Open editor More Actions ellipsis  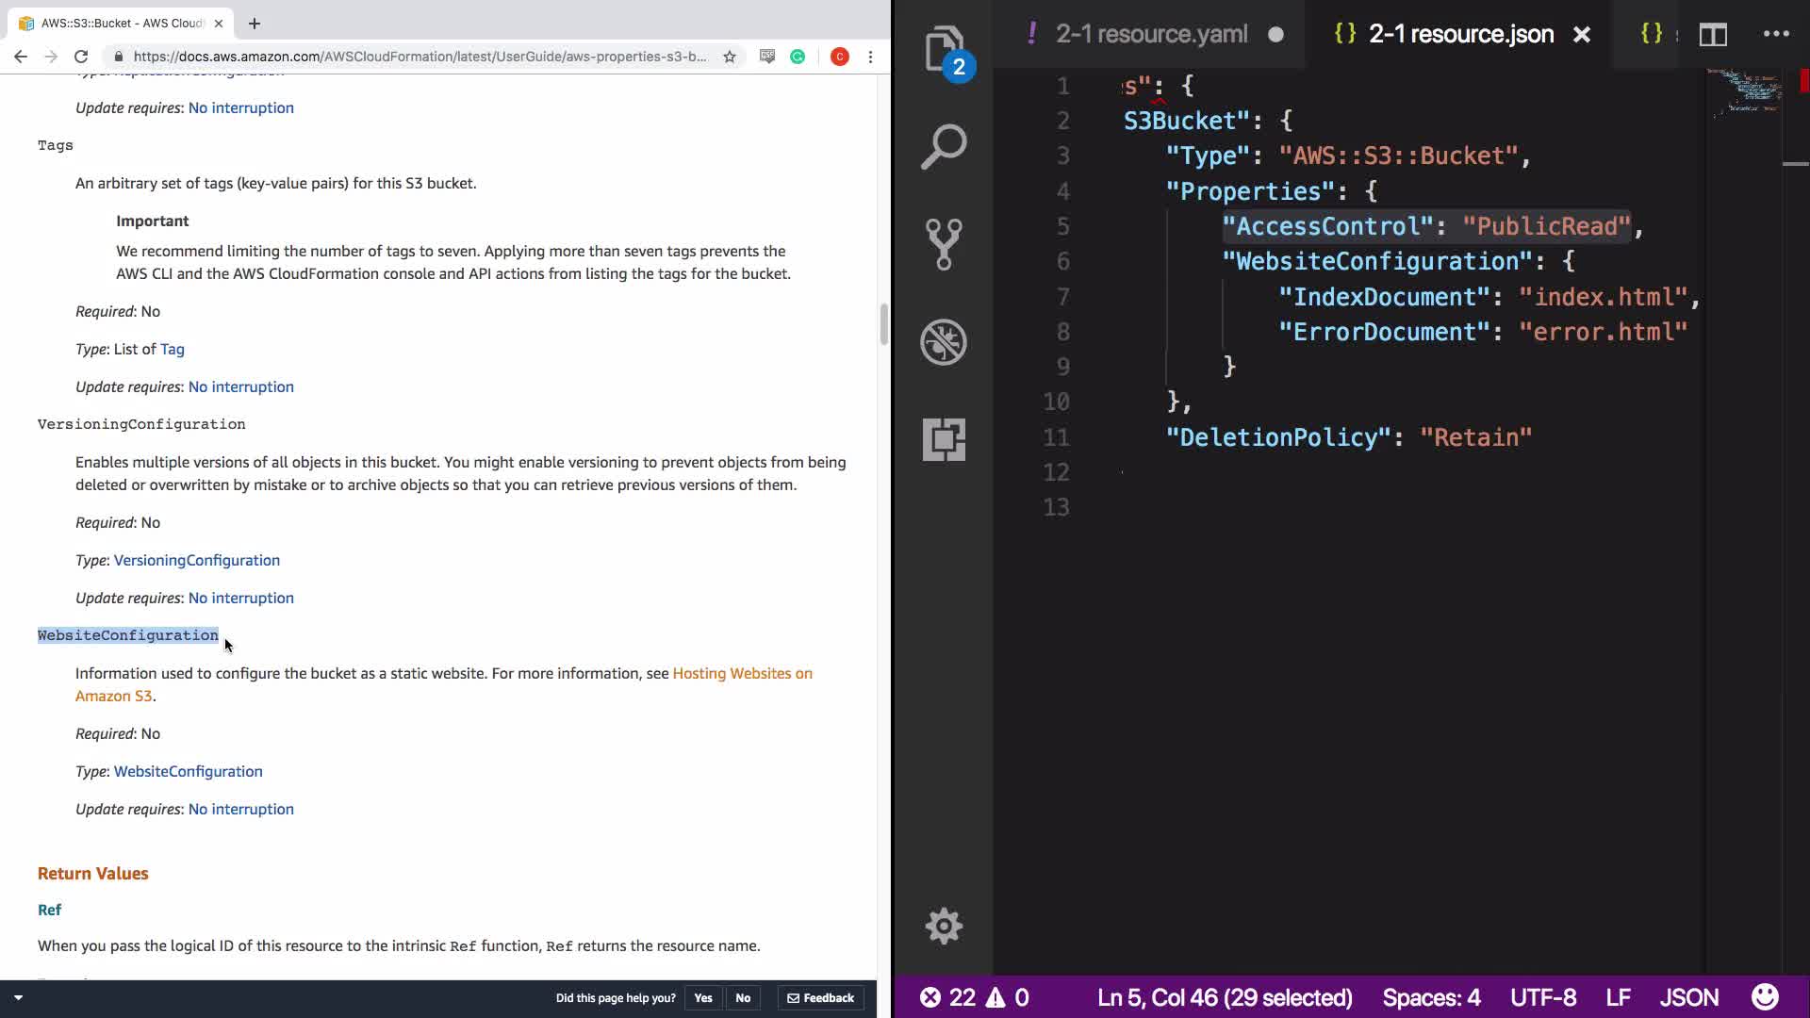1776,34
